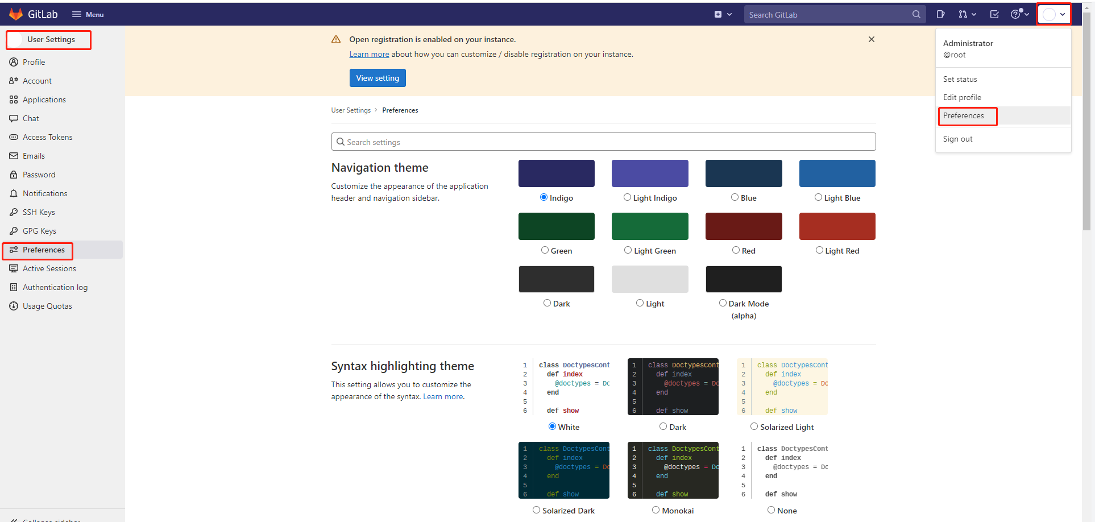The width and height of the screenshot is (1095, 522).
Task: Click the Light Green color swatch
Action: (x=650, y=226)
